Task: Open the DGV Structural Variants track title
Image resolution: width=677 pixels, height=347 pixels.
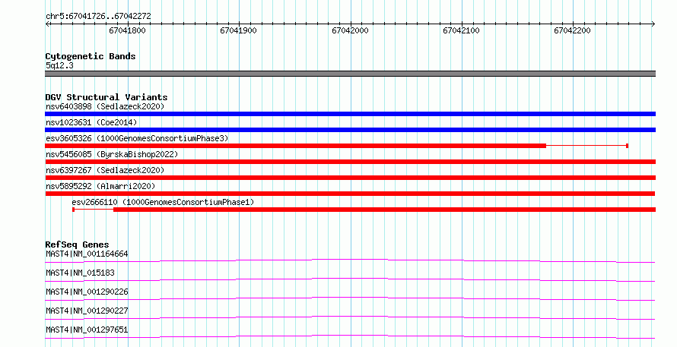Action: pos(106,97)
